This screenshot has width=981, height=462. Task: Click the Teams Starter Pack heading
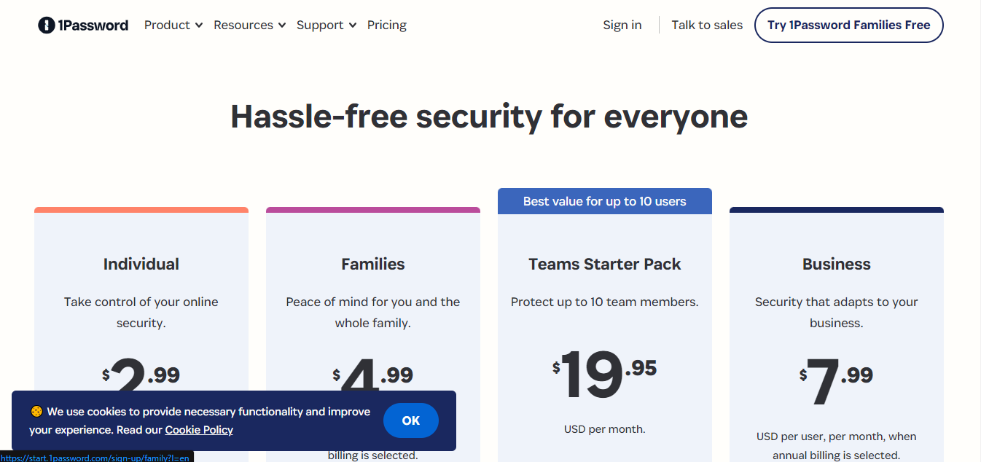605,264
